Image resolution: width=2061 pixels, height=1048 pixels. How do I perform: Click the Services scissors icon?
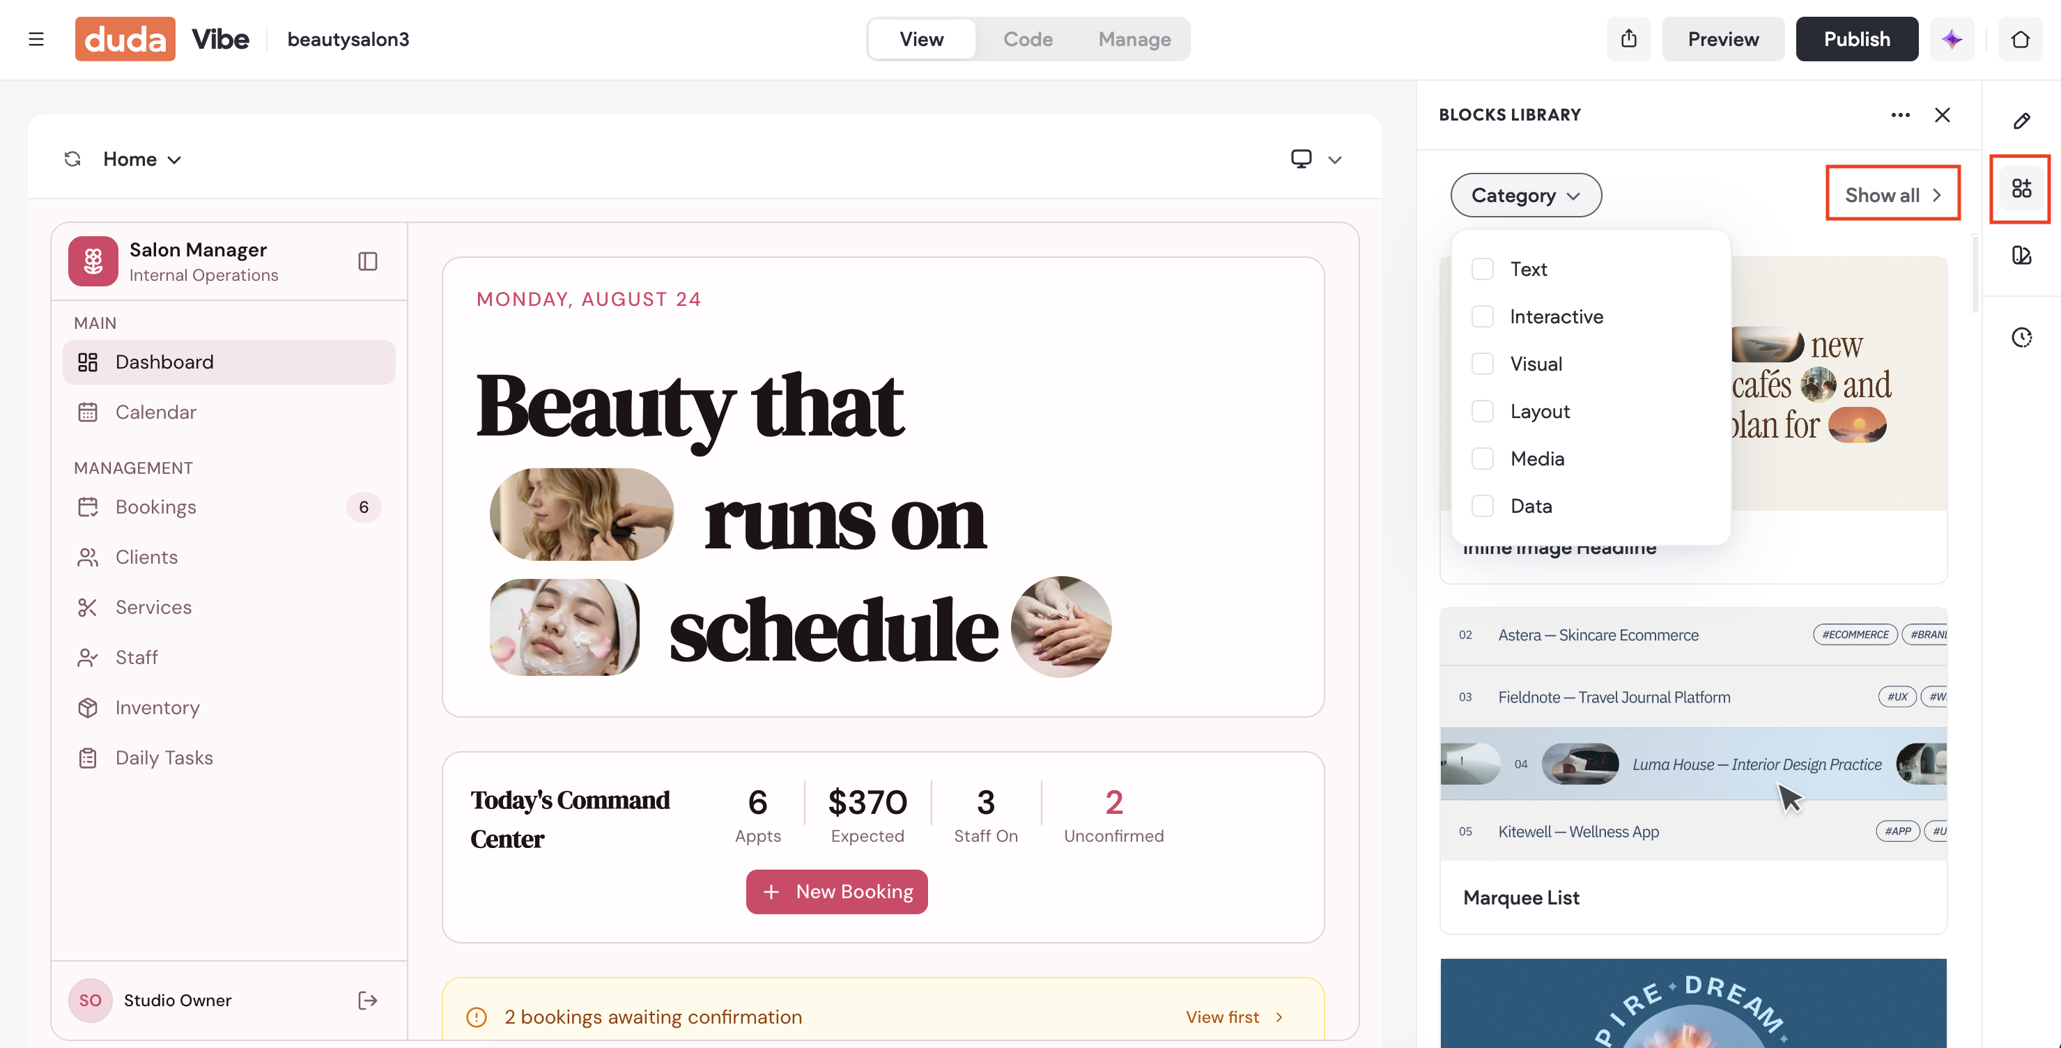88,607
